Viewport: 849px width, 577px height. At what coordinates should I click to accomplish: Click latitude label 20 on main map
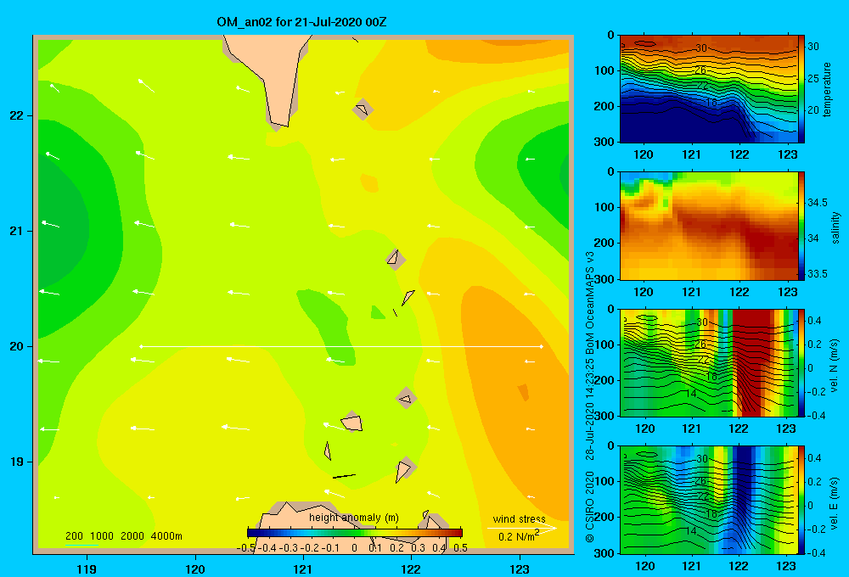pos(17,346)
